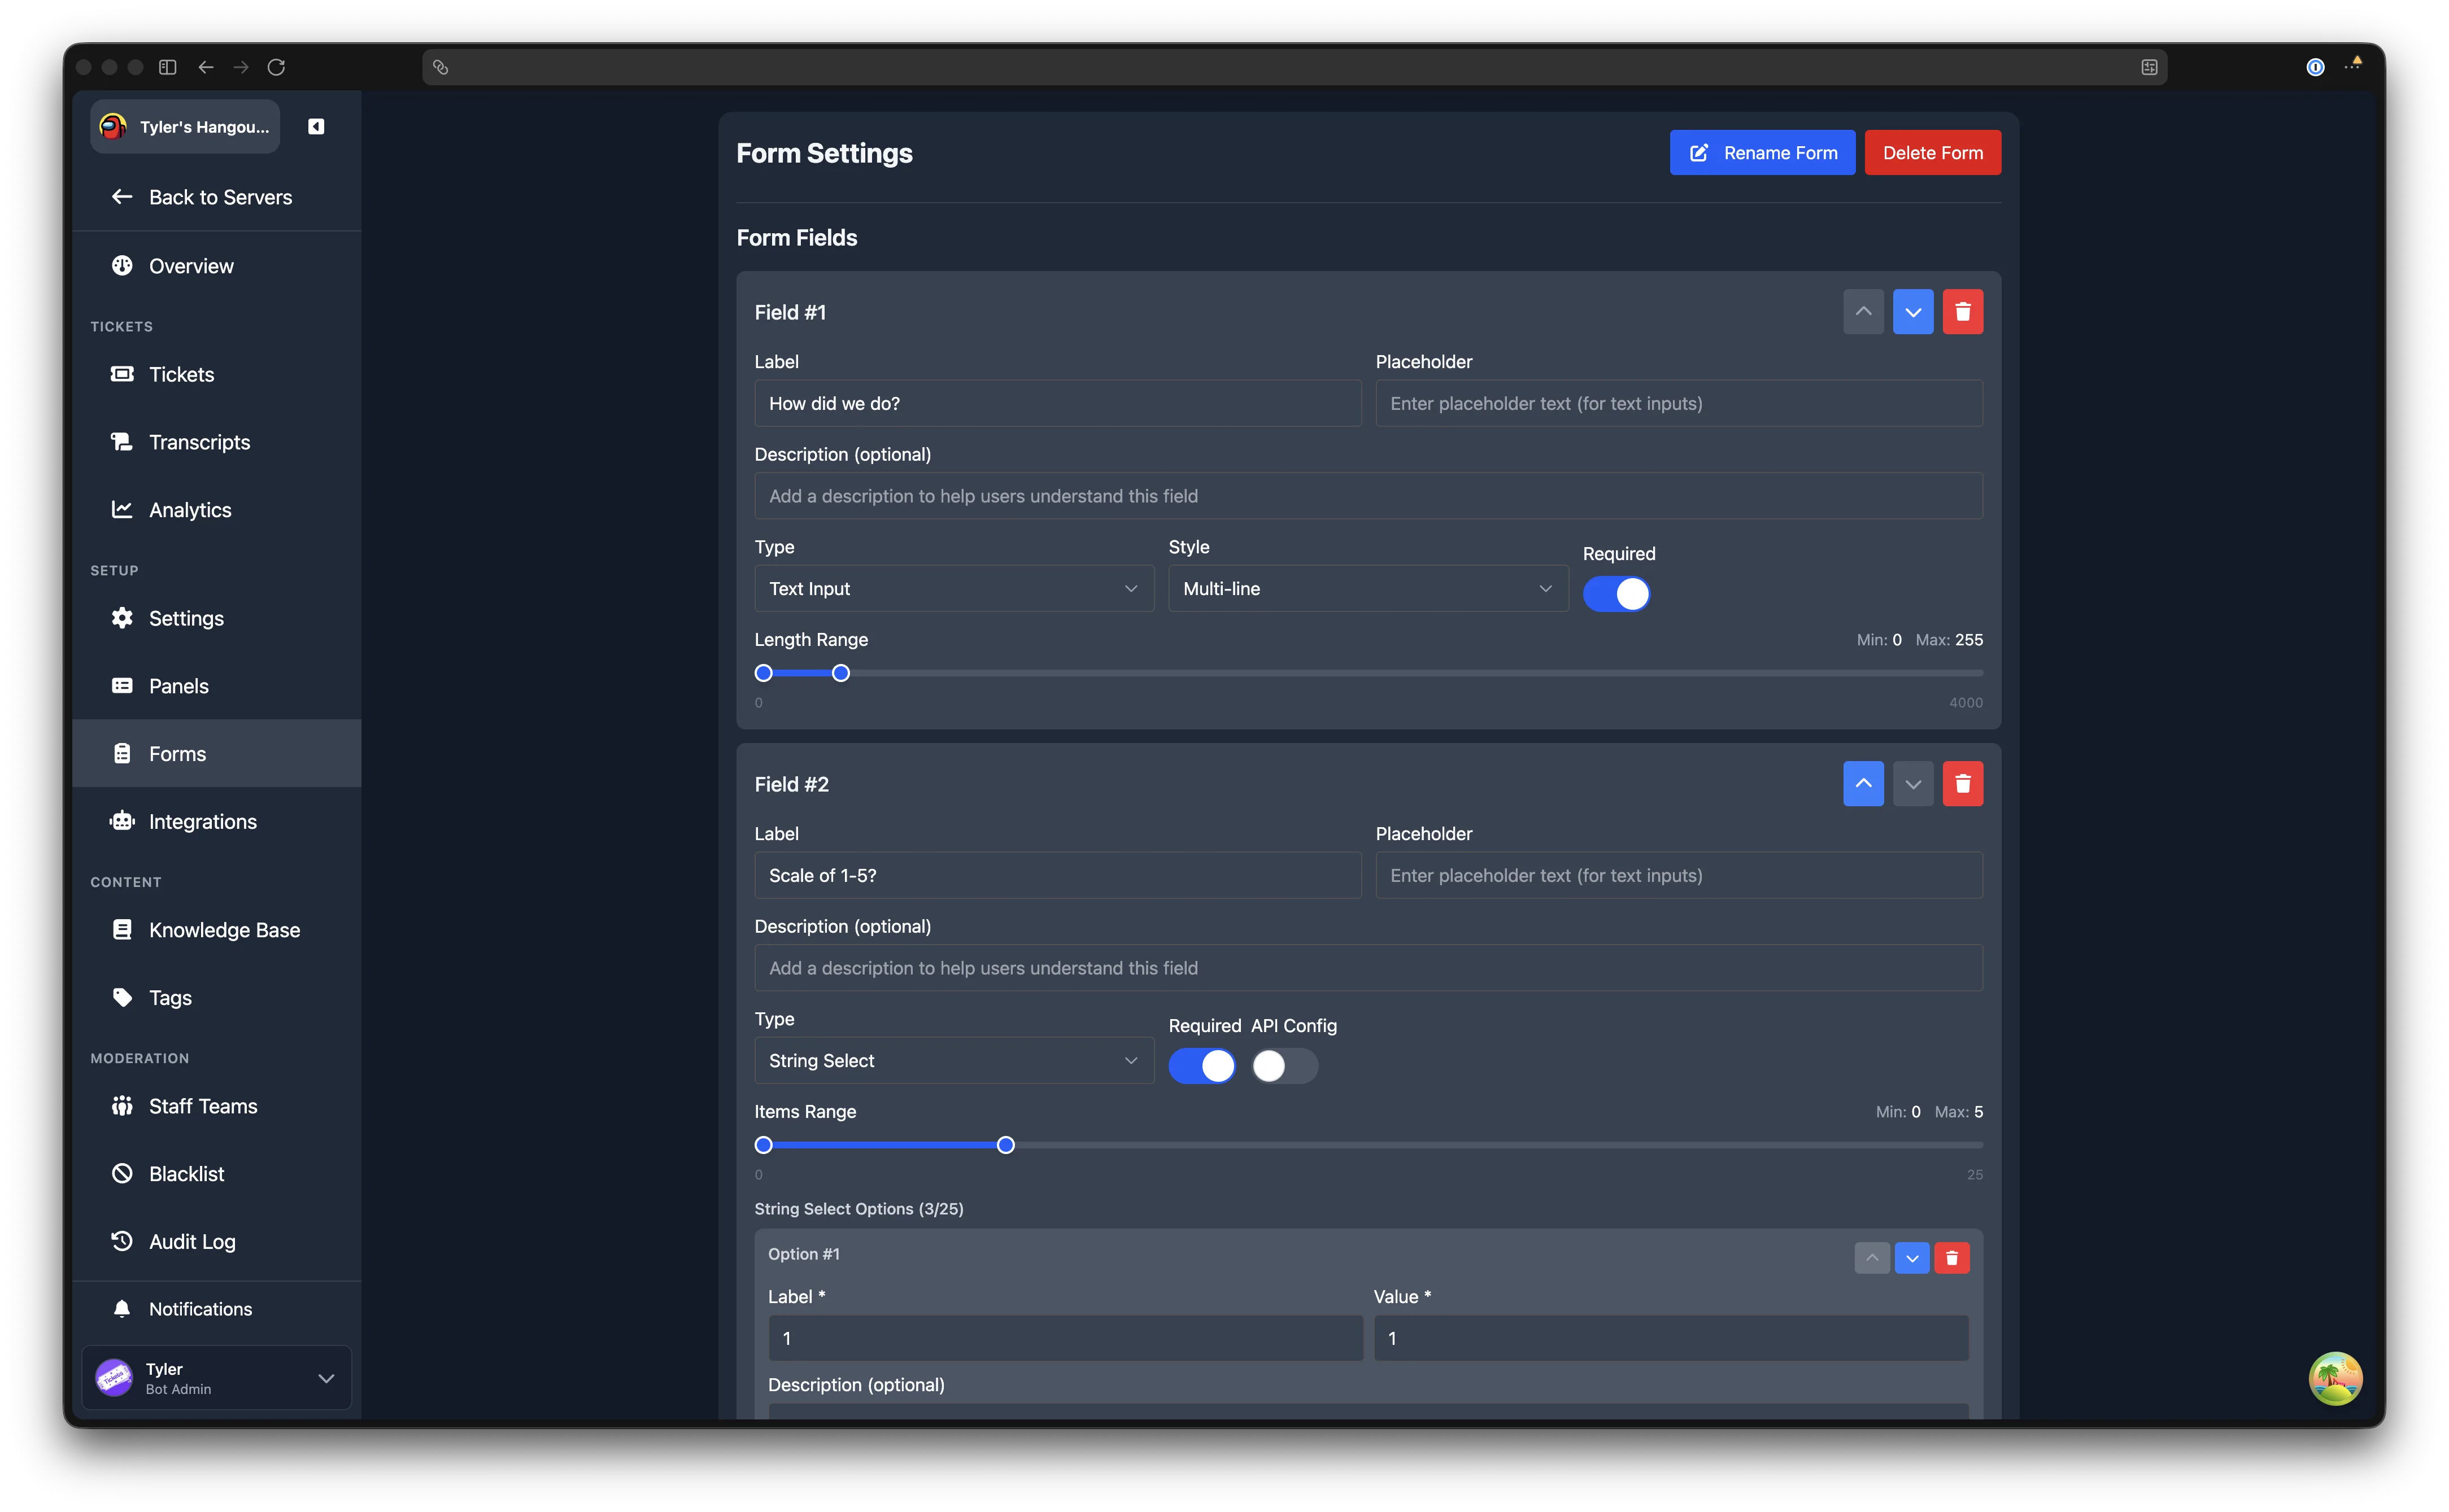Click the Delete Form button
This screenshot has width=2449, height=1512.
tap(1933, 153)
